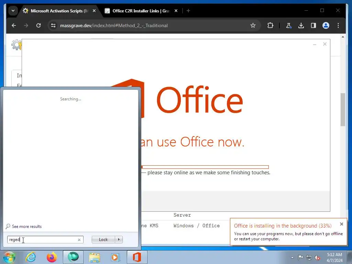
Task: Click 'Searching...' text in Start menu
Action: pos(70,99)
